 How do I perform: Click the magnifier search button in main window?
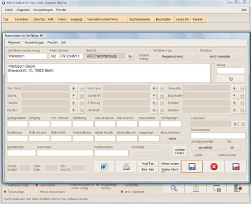click(174, 188)
